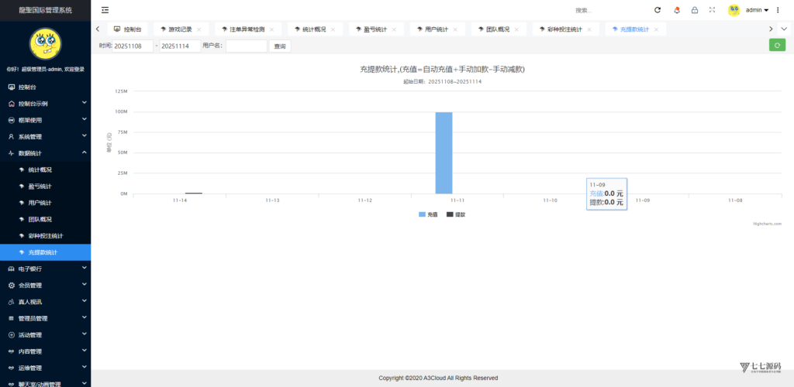Toggle fullscreen mode icon
This screenshot has height=387, width=794.
tap(712, 10)
